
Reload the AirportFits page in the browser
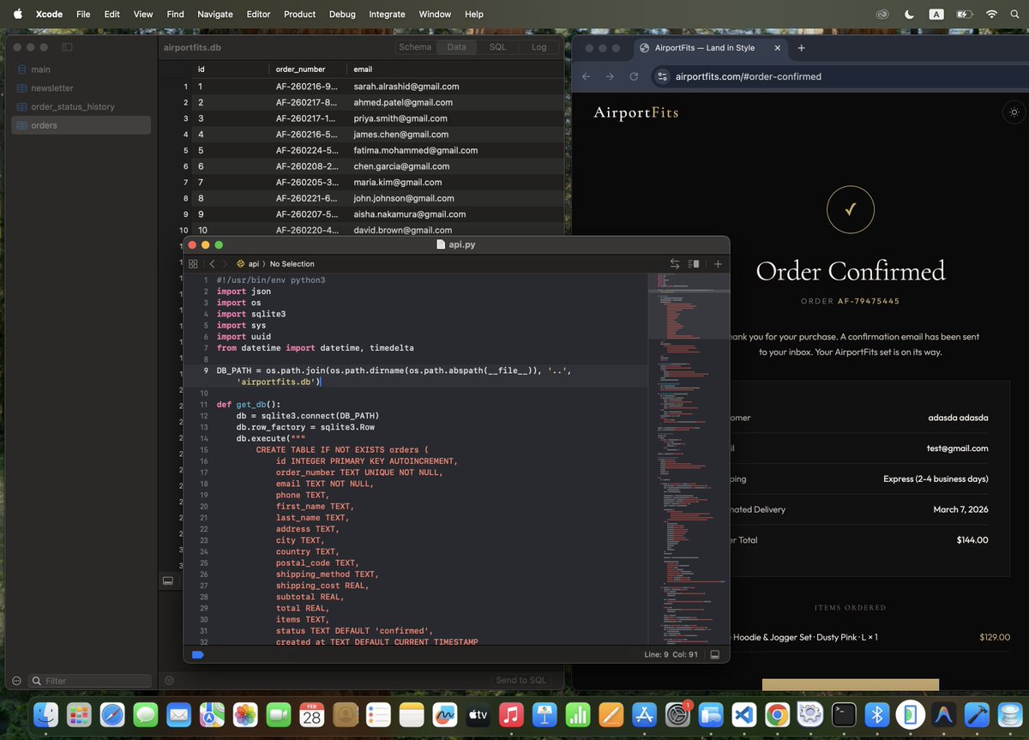tap(634, 76)
